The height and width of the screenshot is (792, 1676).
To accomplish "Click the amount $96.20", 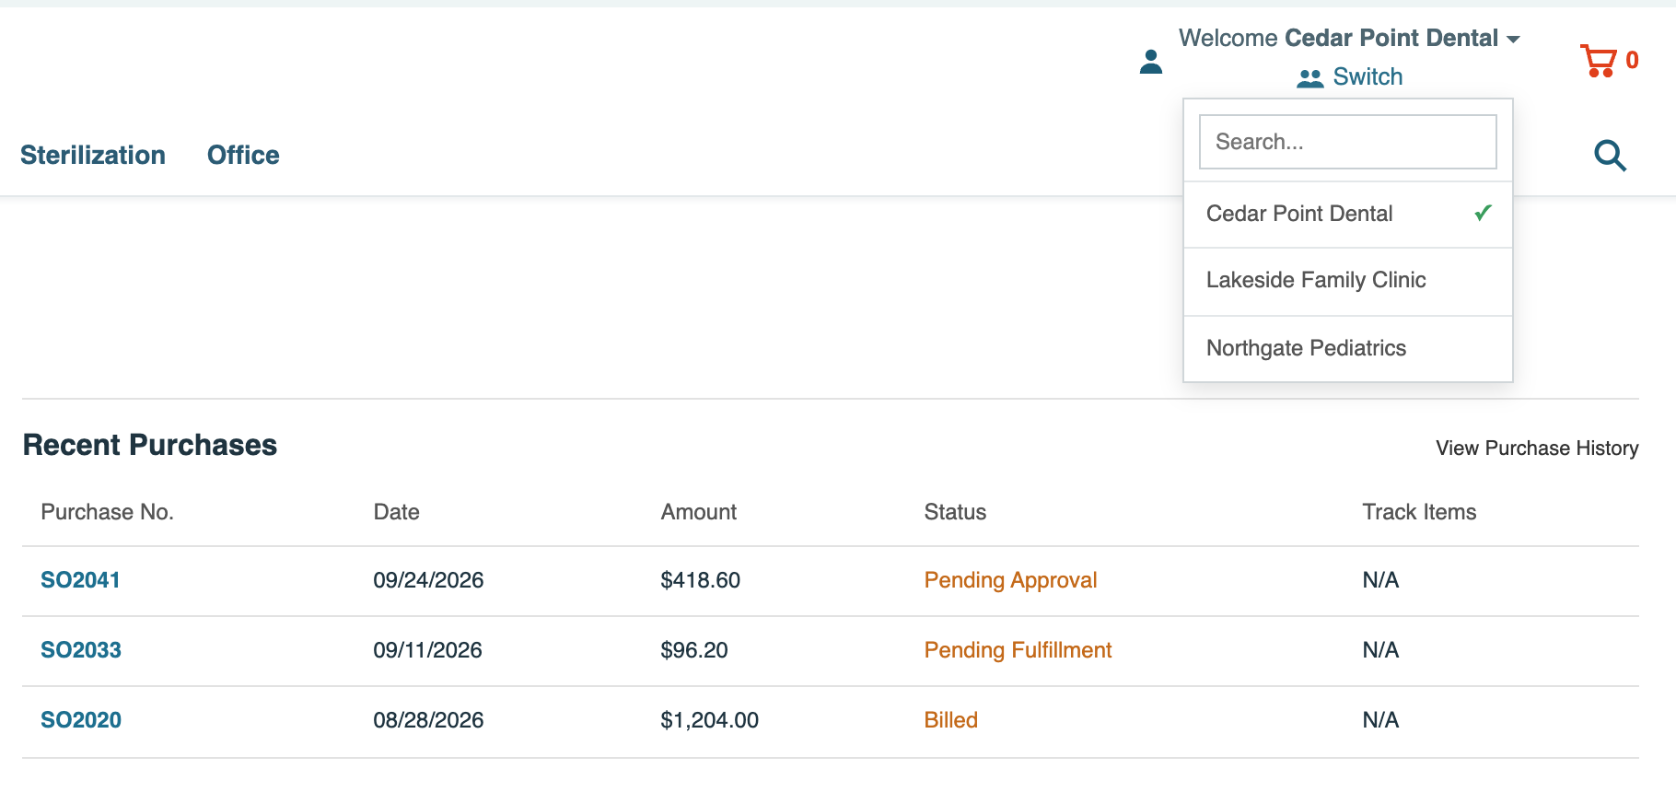I will (x=693, y=650).
